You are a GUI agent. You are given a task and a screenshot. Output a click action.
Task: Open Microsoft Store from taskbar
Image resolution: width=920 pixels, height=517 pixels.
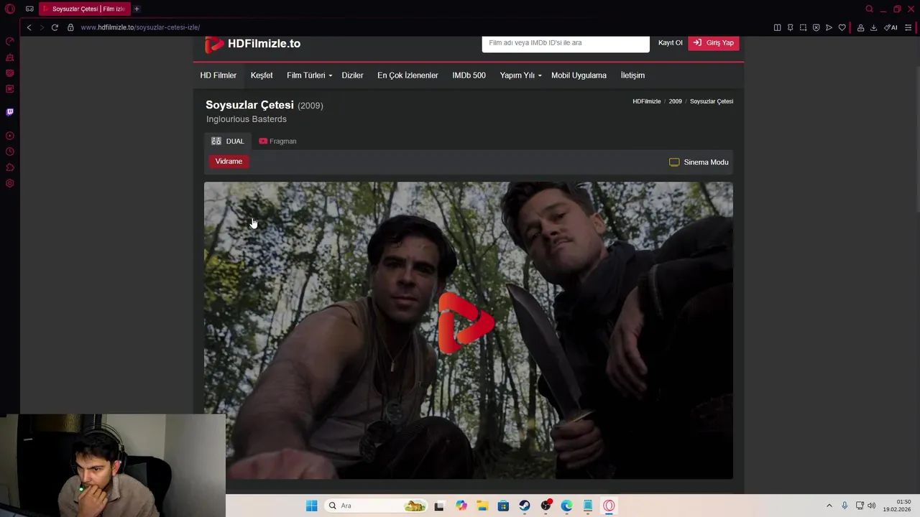pyautogui.click(x=503, y=506)
